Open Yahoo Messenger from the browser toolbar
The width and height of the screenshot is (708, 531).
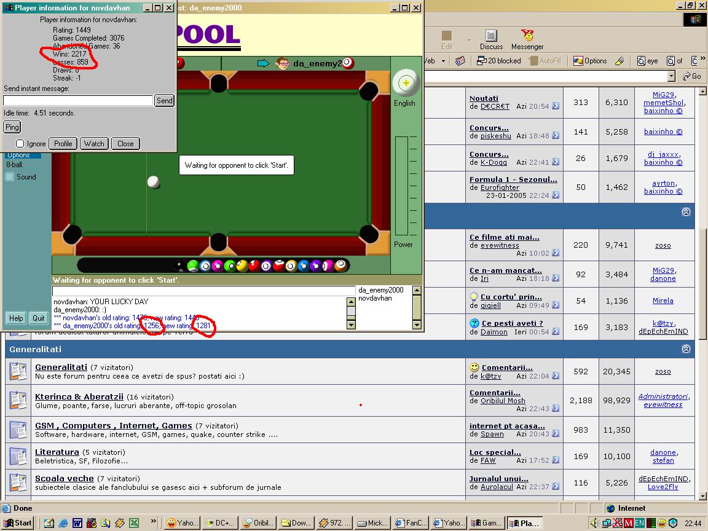[527, 39]
